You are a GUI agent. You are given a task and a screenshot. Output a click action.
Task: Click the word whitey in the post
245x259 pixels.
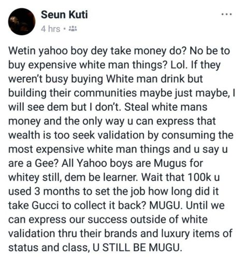[24, 177]
